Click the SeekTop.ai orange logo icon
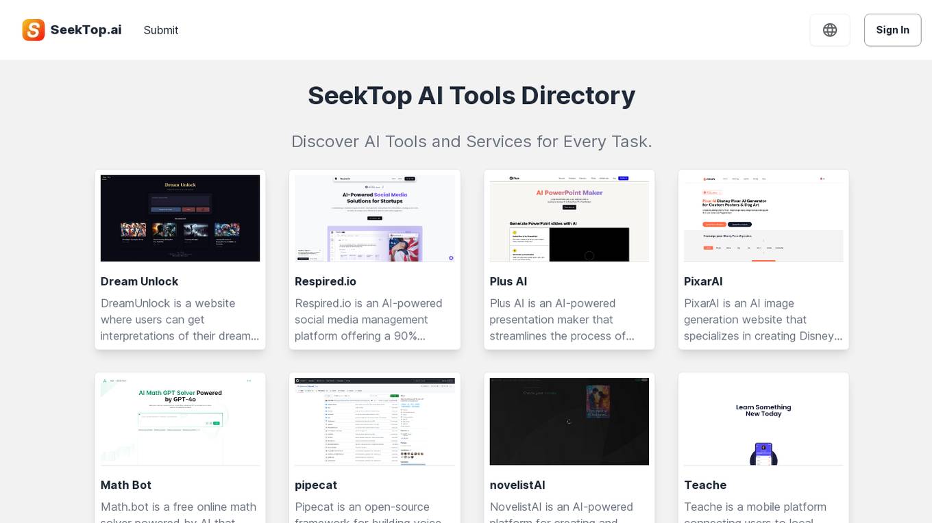The image size is (932, 523). 34,30
